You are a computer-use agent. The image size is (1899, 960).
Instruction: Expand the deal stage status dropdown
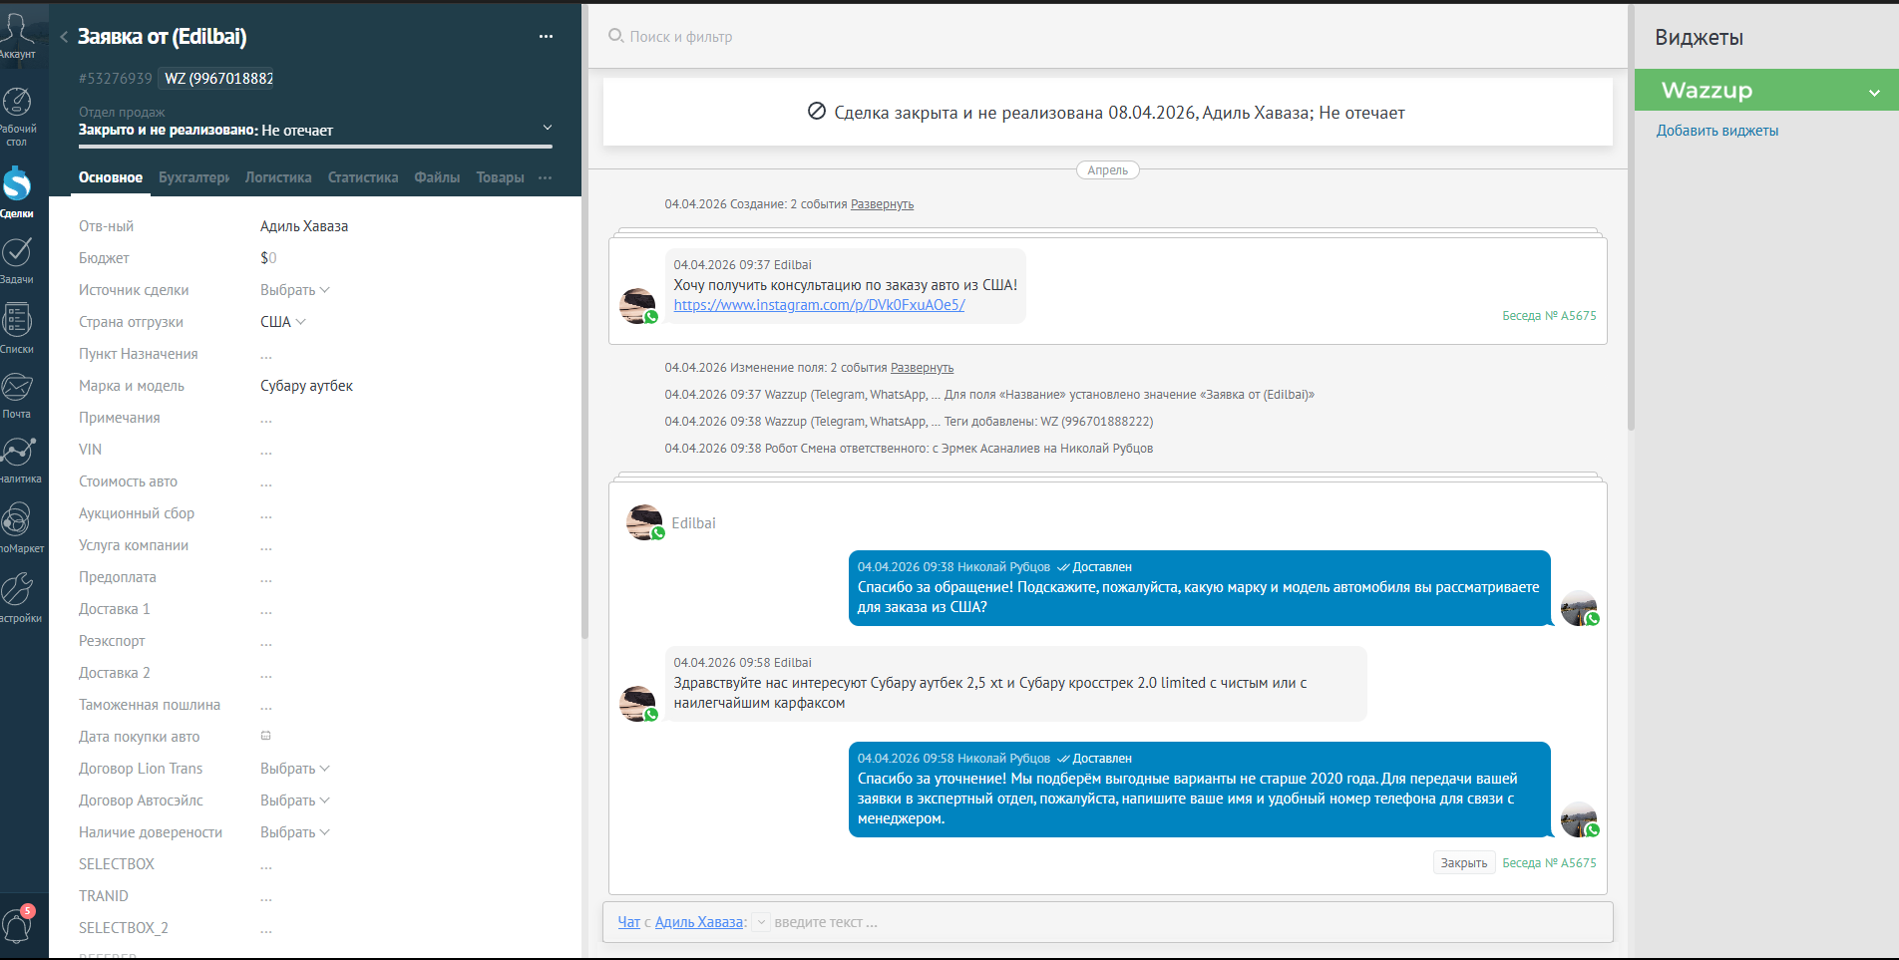click(547, 128)
